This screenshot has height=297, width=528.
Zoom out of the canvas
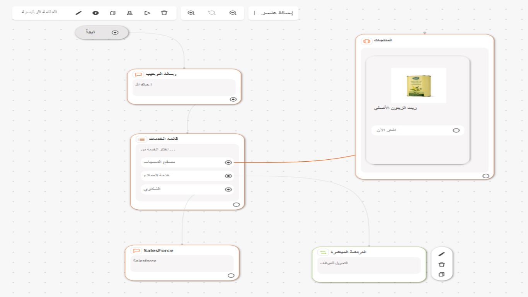(233, 13)
